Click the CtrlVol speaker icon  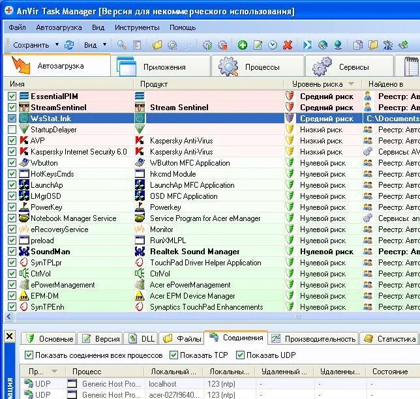(24, 273)
